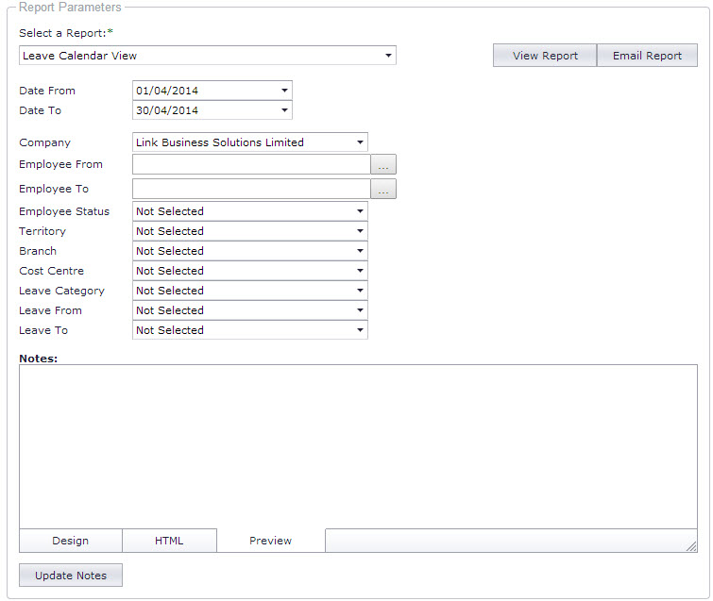
Task: Open the Date To date picker
Action: pyautogui.click(x=212, y=110)
